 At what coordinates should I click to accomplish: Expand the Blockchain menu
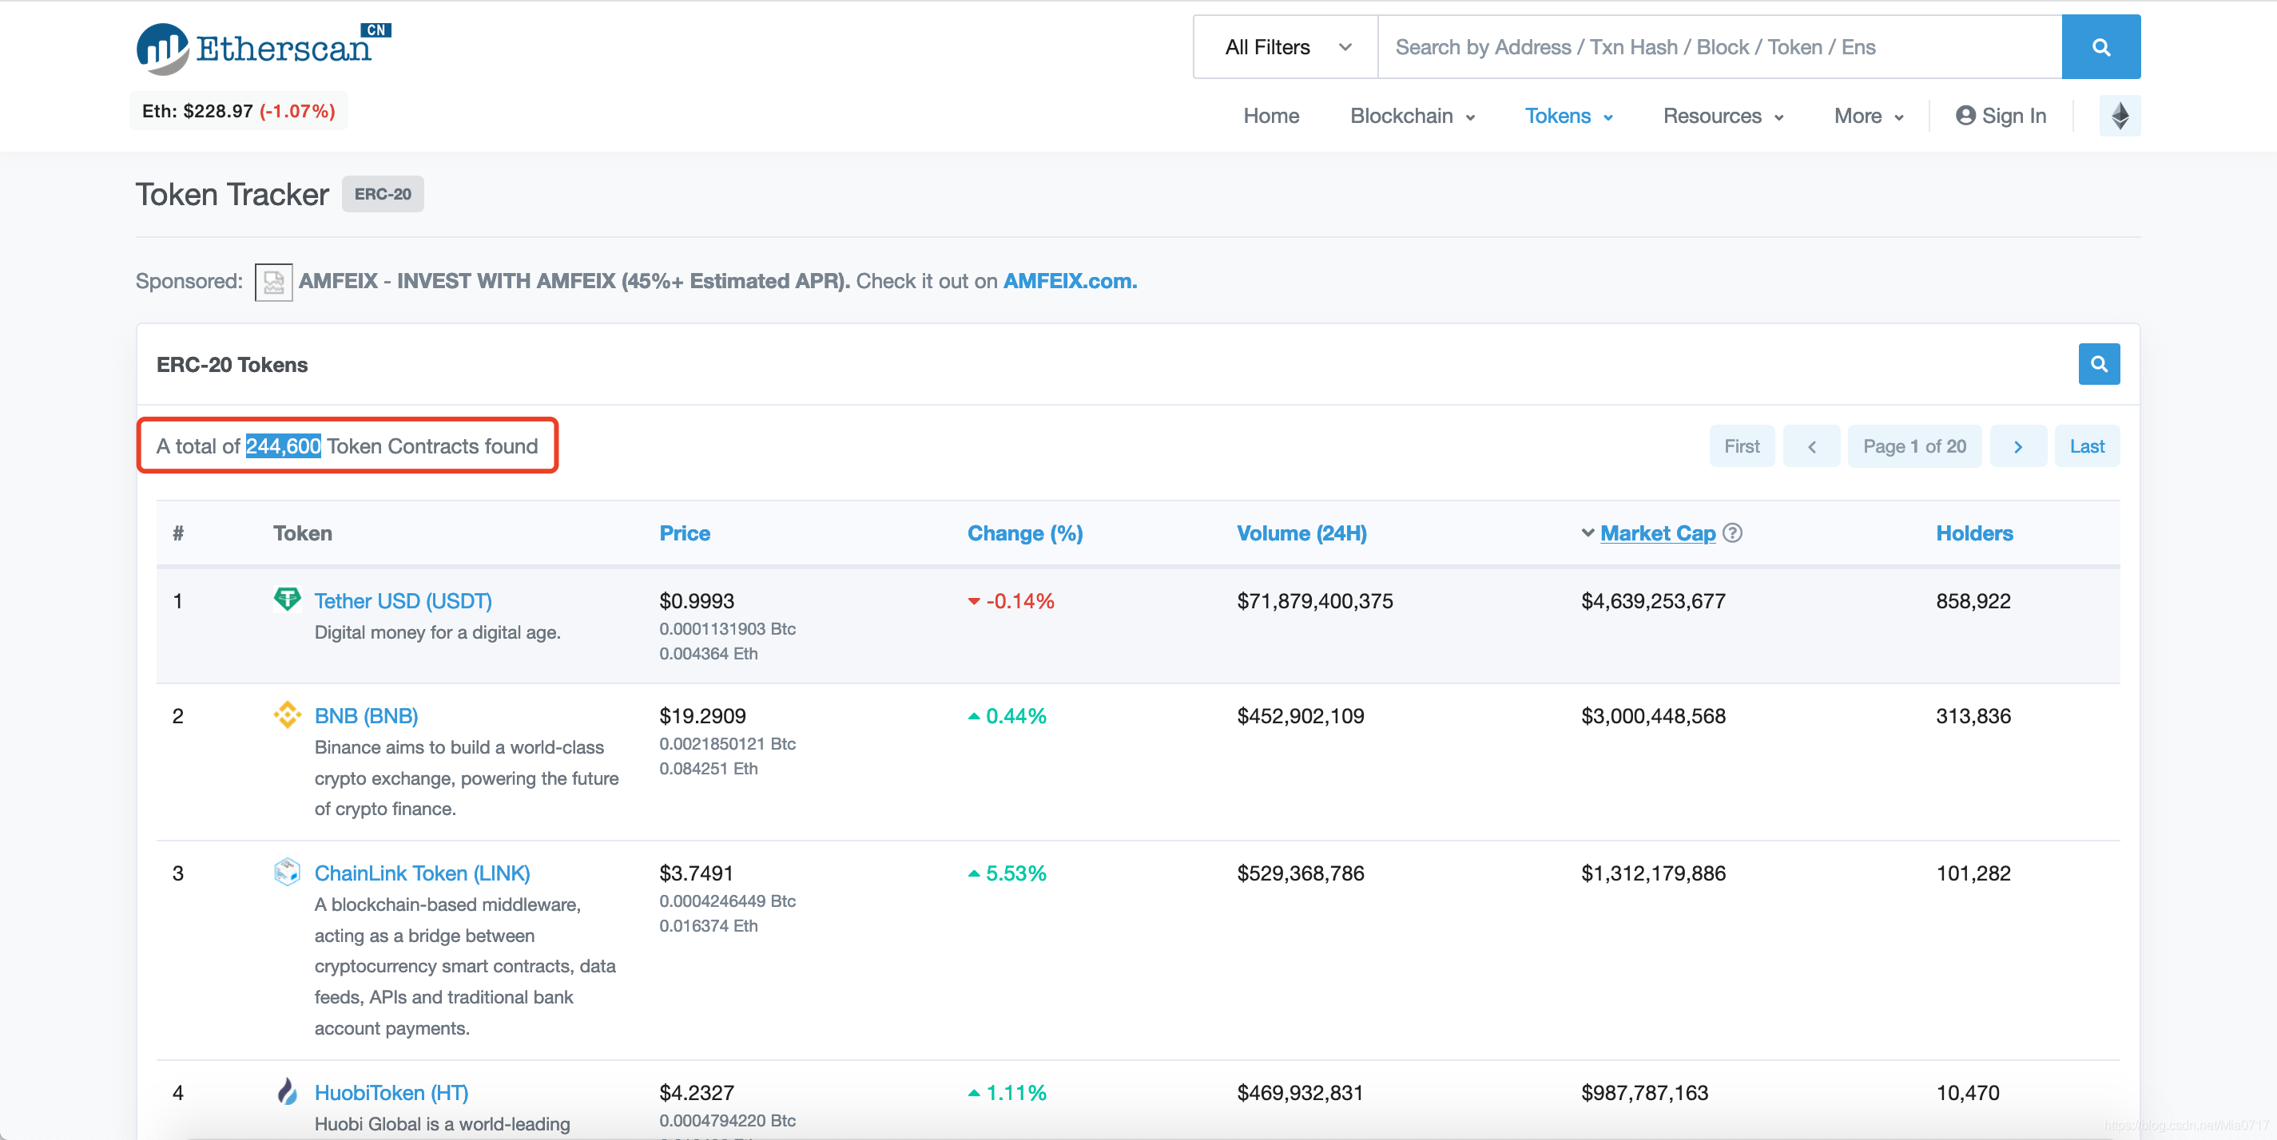pyautogui.click(x=1412, y=116)
